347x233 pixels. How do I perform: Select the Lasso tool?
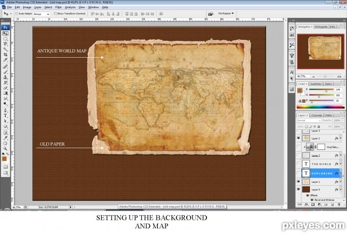click(x=5, y=44)
